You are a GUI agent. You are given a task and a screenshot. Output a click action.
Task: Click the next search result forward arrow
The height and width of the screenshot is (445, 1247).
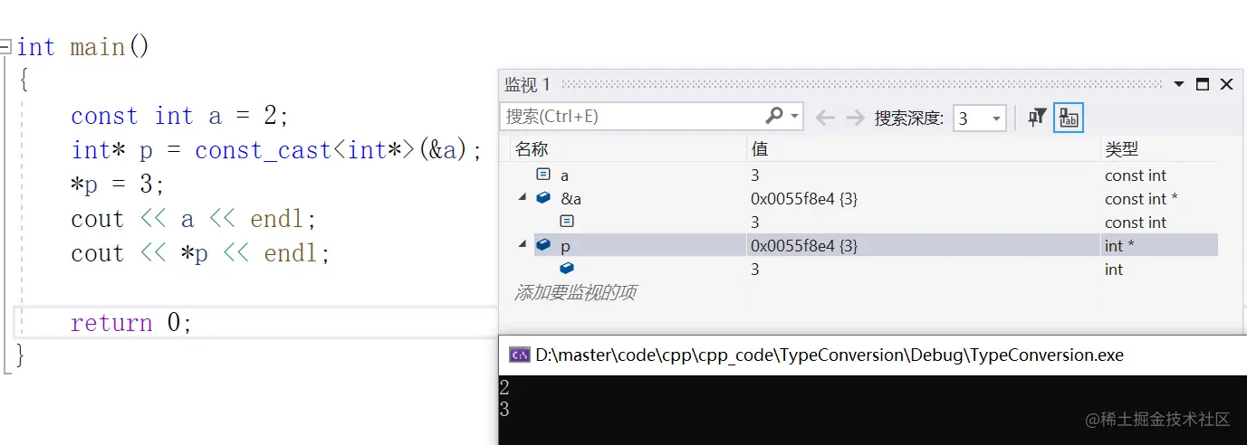[855, 118]
